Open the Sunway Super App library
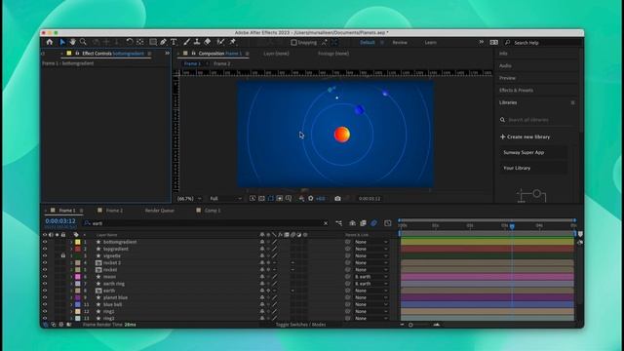This screenshot has height=351, width=624. click(x=533, y=152)
